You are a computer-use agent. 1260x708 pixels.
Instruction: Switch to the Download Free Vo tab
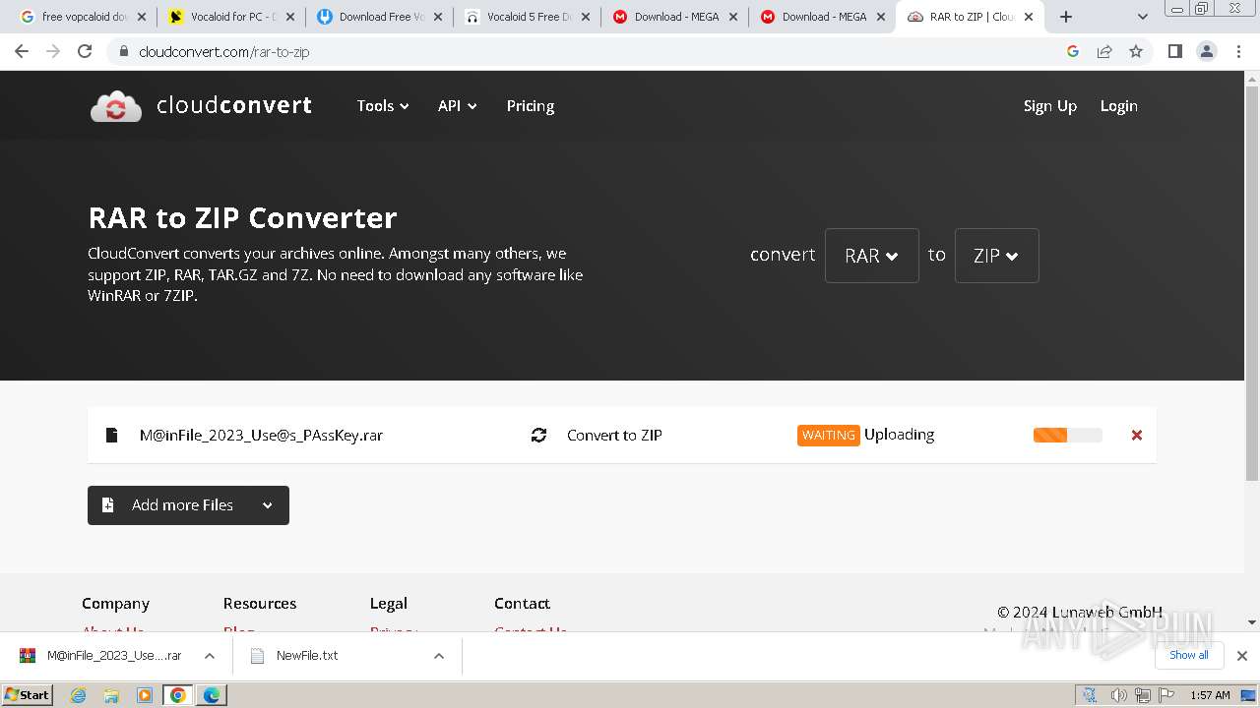(379, 17)
